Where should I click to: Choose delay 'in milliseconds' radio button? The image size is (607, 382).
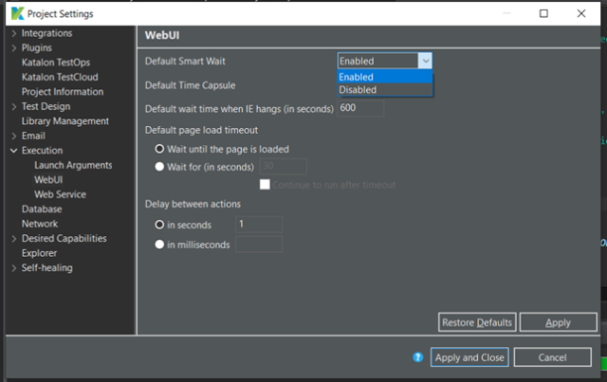click(x=159, y=245)
